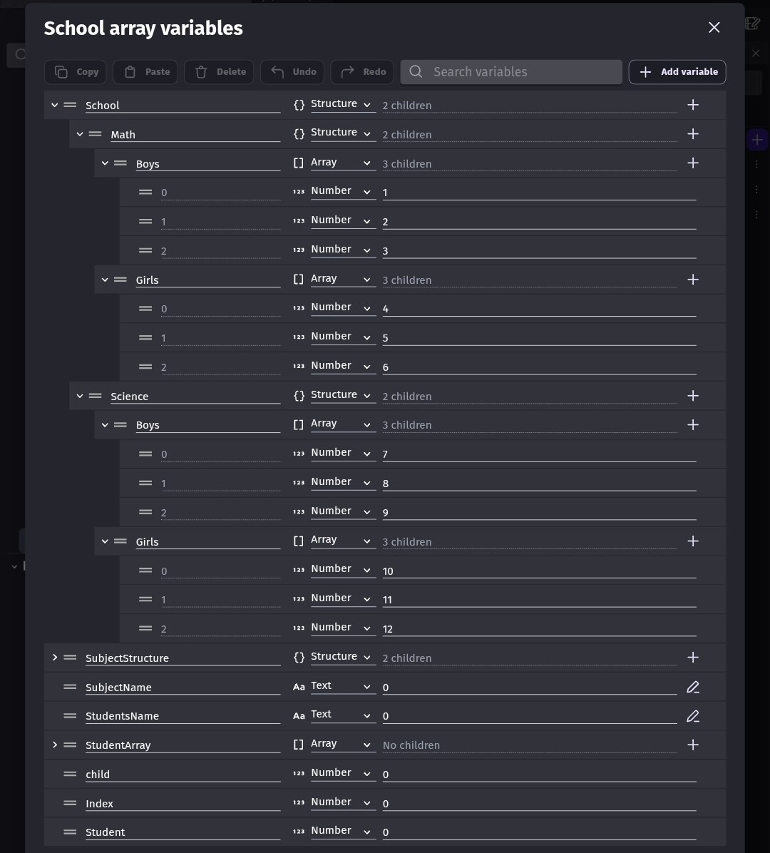Add child to Science structure

692,396
